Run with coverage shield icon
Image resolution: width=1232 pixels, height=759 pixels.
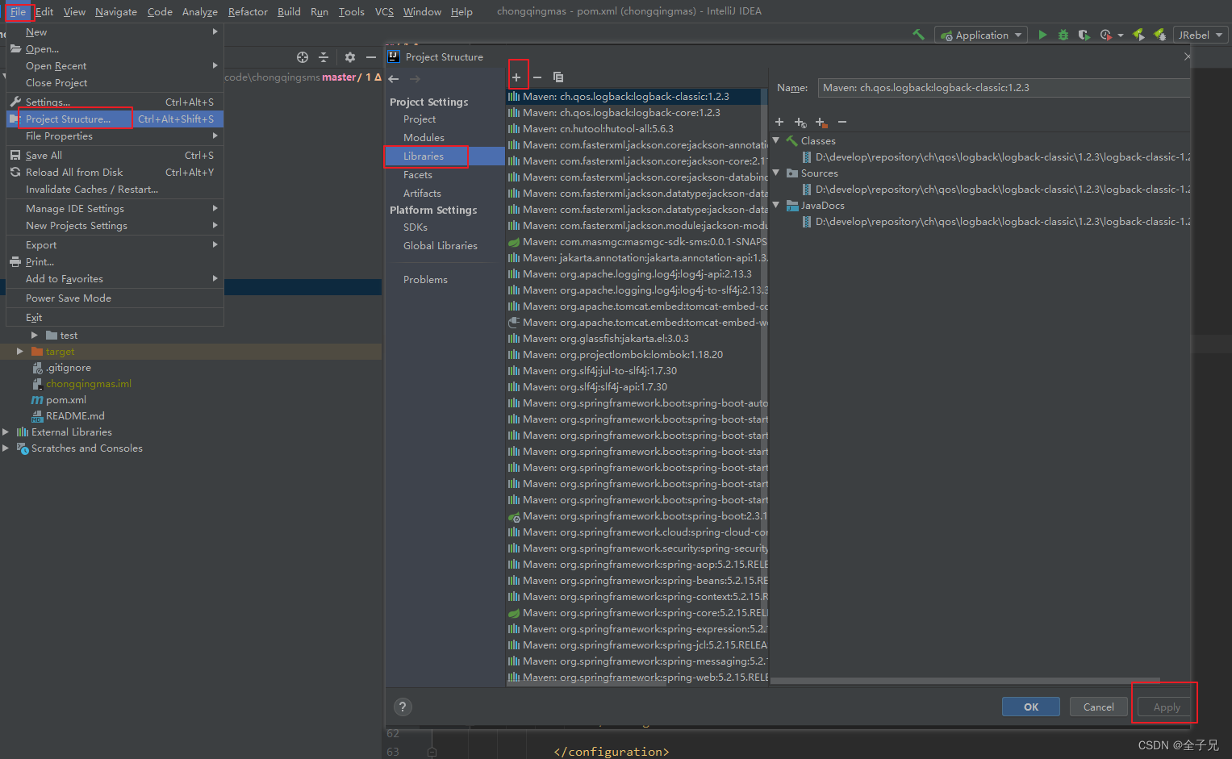1084,35
